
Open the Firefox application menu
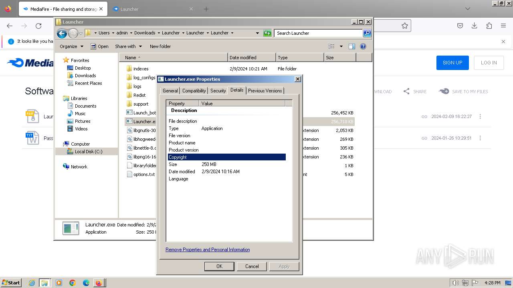503,26
